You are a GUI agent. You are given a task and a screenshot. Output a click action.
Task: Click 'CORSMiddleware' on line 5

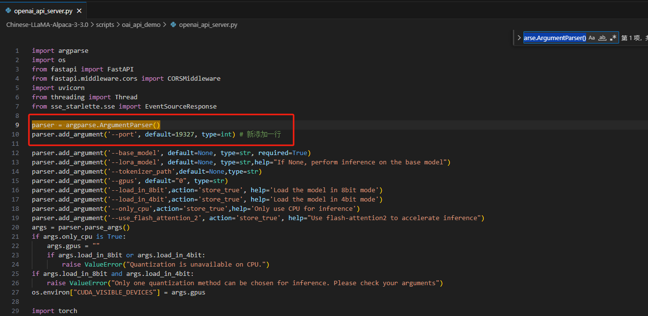[194, 79]
